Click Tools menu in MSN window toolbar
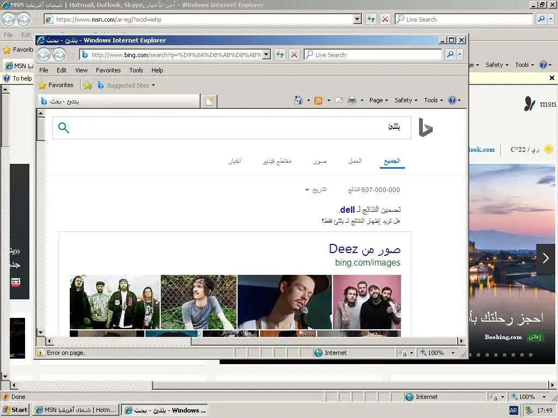This screenshot has width=558, height=418. click(525, 65)
